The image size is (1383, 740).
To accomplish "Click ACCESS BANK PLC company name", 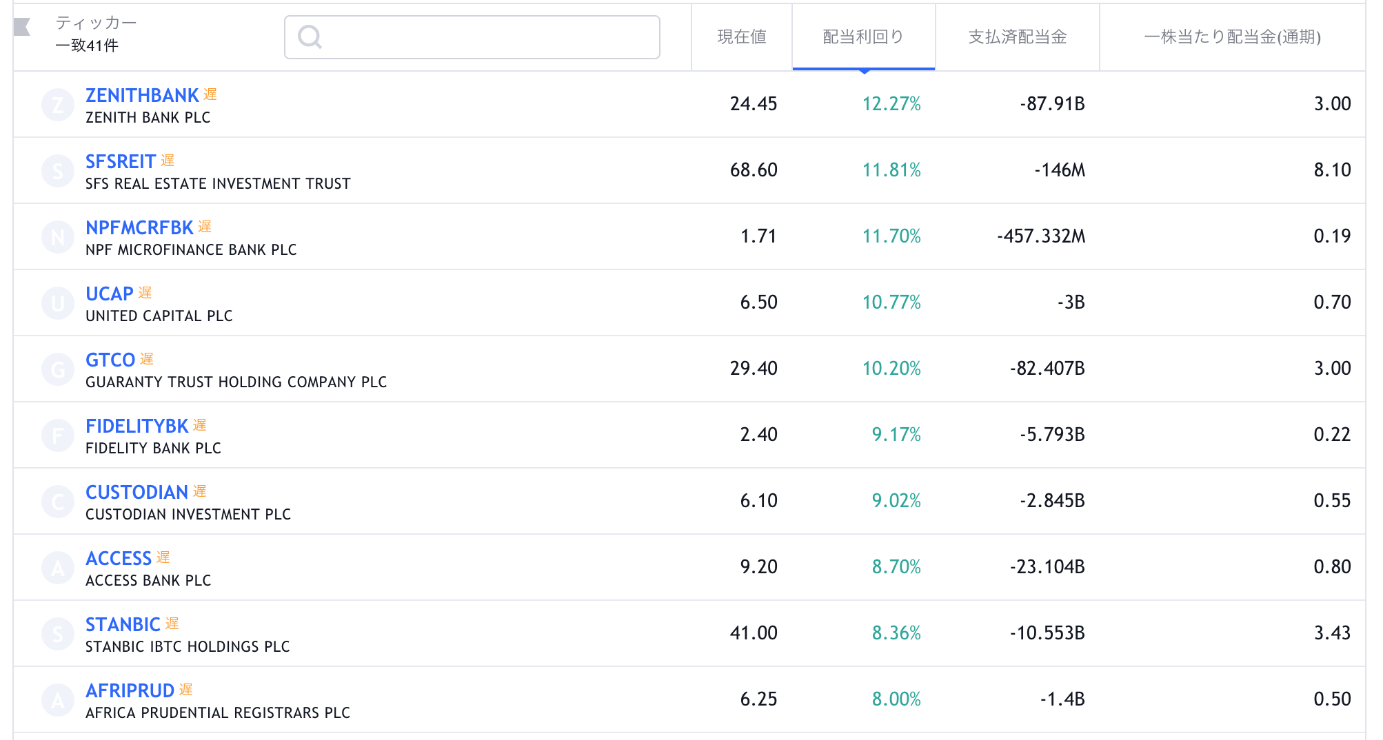I will coord(148,581).
